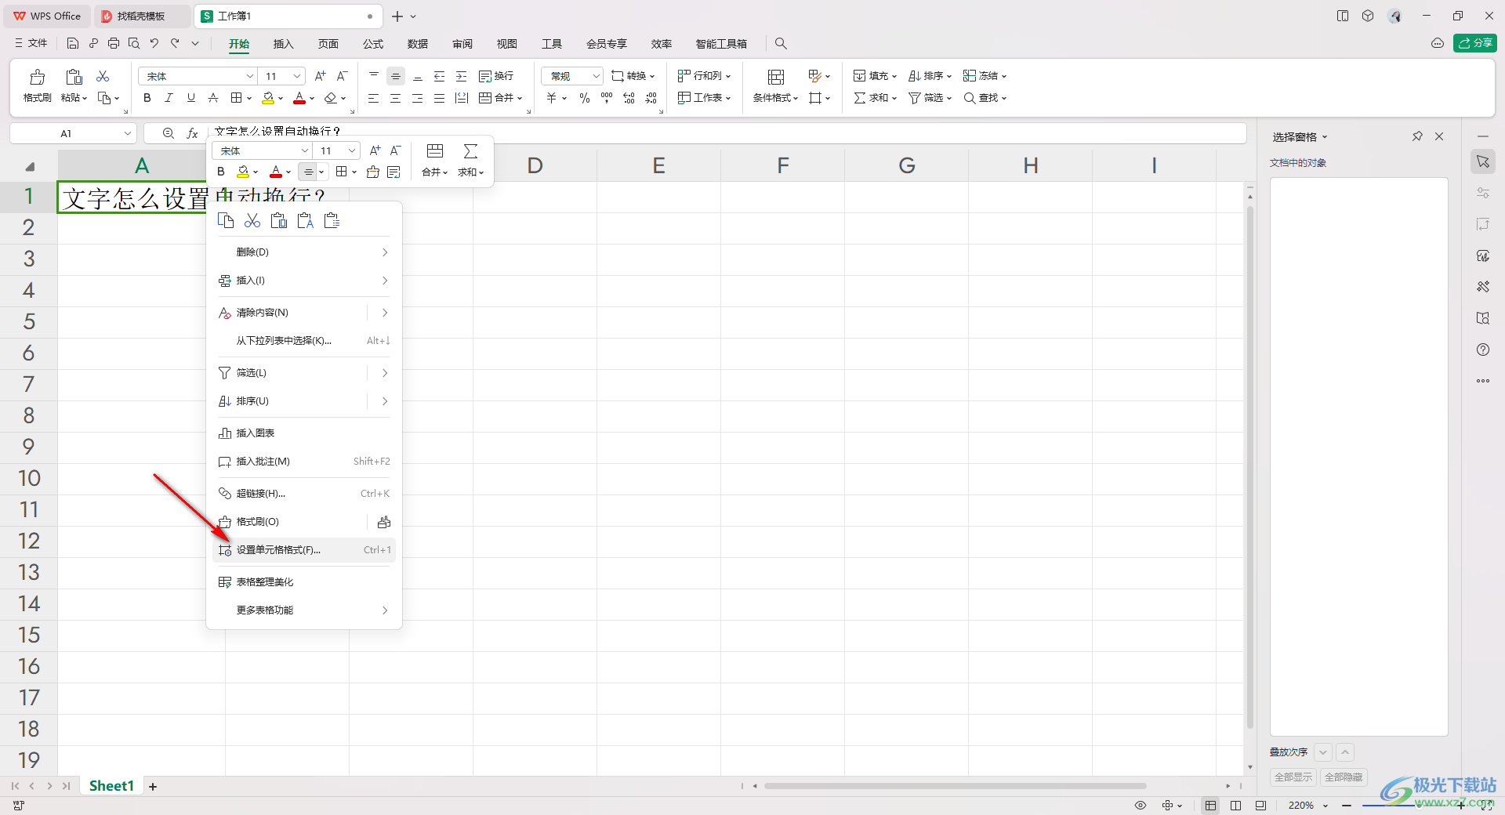Open the ribbon font name dropdown
The image size is (1505, 815).
(250, 76)
